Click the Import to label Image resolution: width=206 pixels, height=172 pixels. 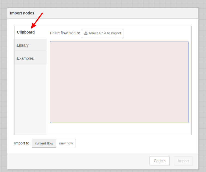(x=22, y=143)
